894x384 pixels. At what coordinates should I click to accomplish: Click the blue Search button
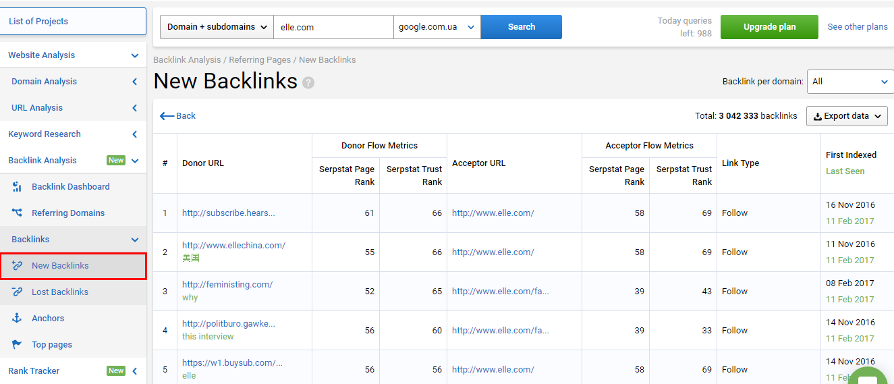pyautogui.click(x=522, y=27)
